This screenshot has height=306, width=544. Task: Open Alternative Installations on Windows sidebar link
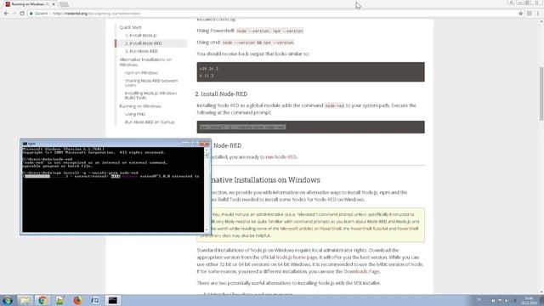[x=145, y=62]
